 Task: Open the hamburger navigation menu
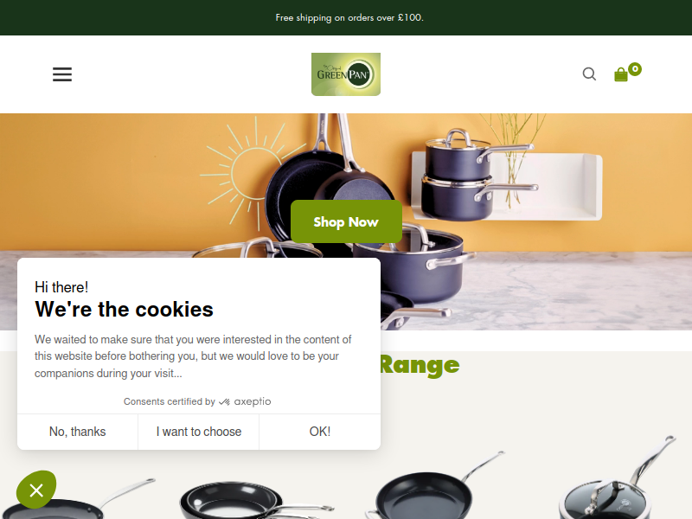[62, 74]
